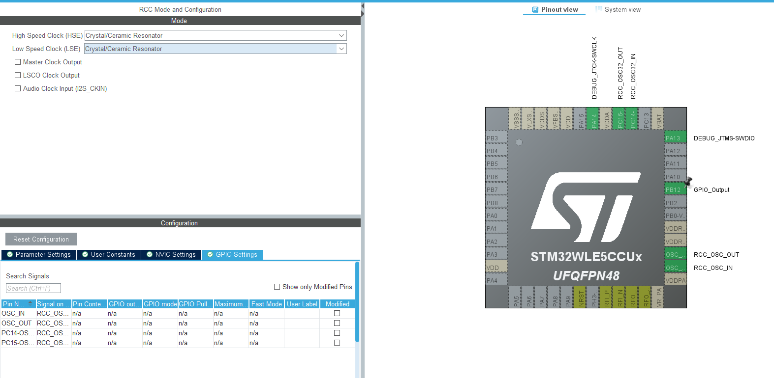The height and width of the screenshot is (378, 774).
Task: Select pin PA3 on the chip
Action: coord(496,254)
